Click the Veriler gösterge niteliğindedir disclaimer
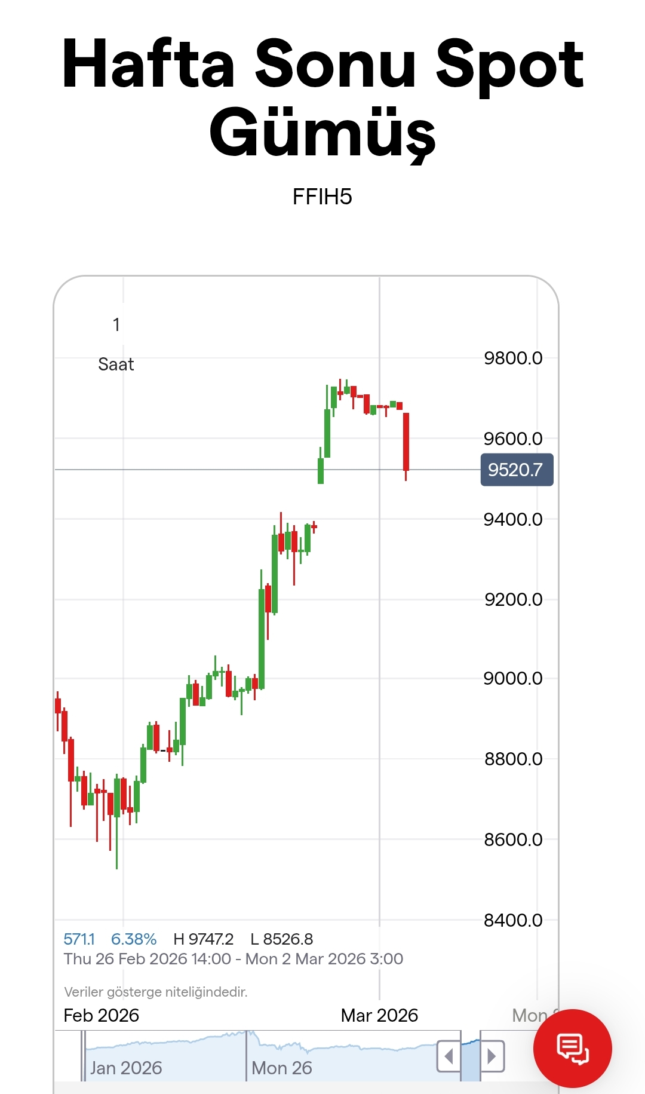Viewport: 645px width, 1094px height. point(156,992)
